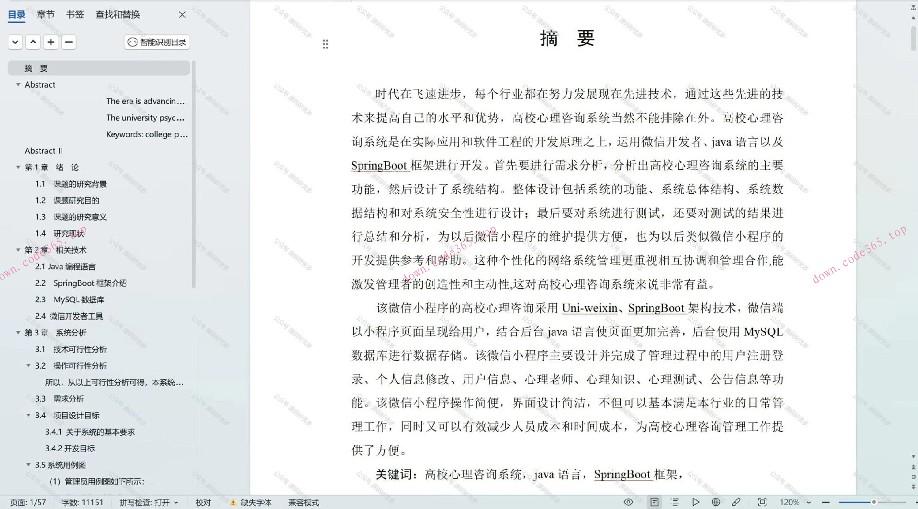Image resolution: width=918 pixels, height=509 pixels.
Task: Open the outline view icon in status bar
Action: 674,502
